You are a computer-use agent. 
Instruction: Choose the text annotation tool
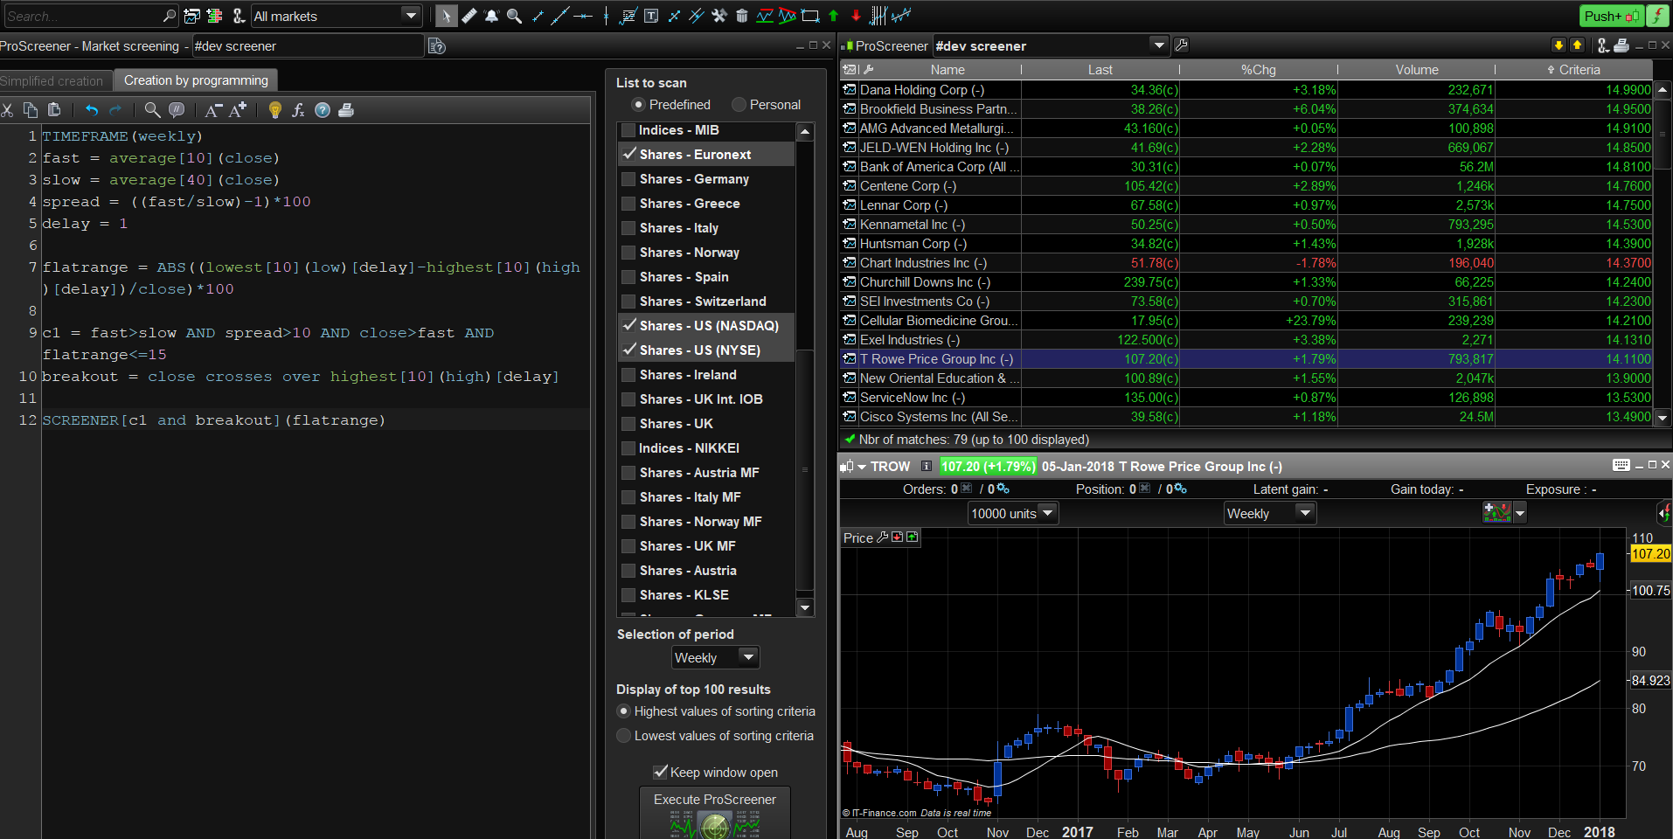[651, 16]
